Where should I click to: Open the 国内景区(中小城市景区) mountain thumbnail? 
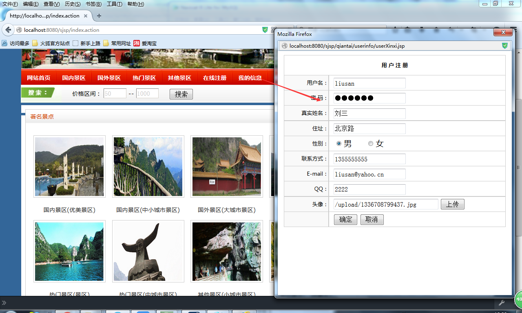tap(148, 167)
